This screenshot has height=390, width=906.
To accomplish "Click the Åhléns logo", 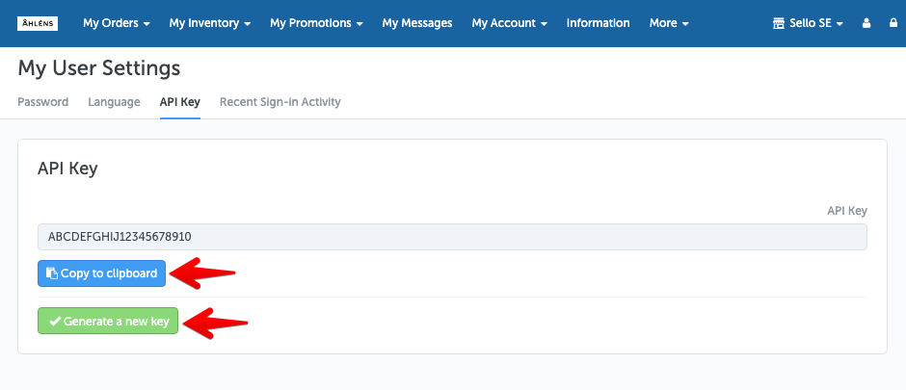I will (38, 23).
